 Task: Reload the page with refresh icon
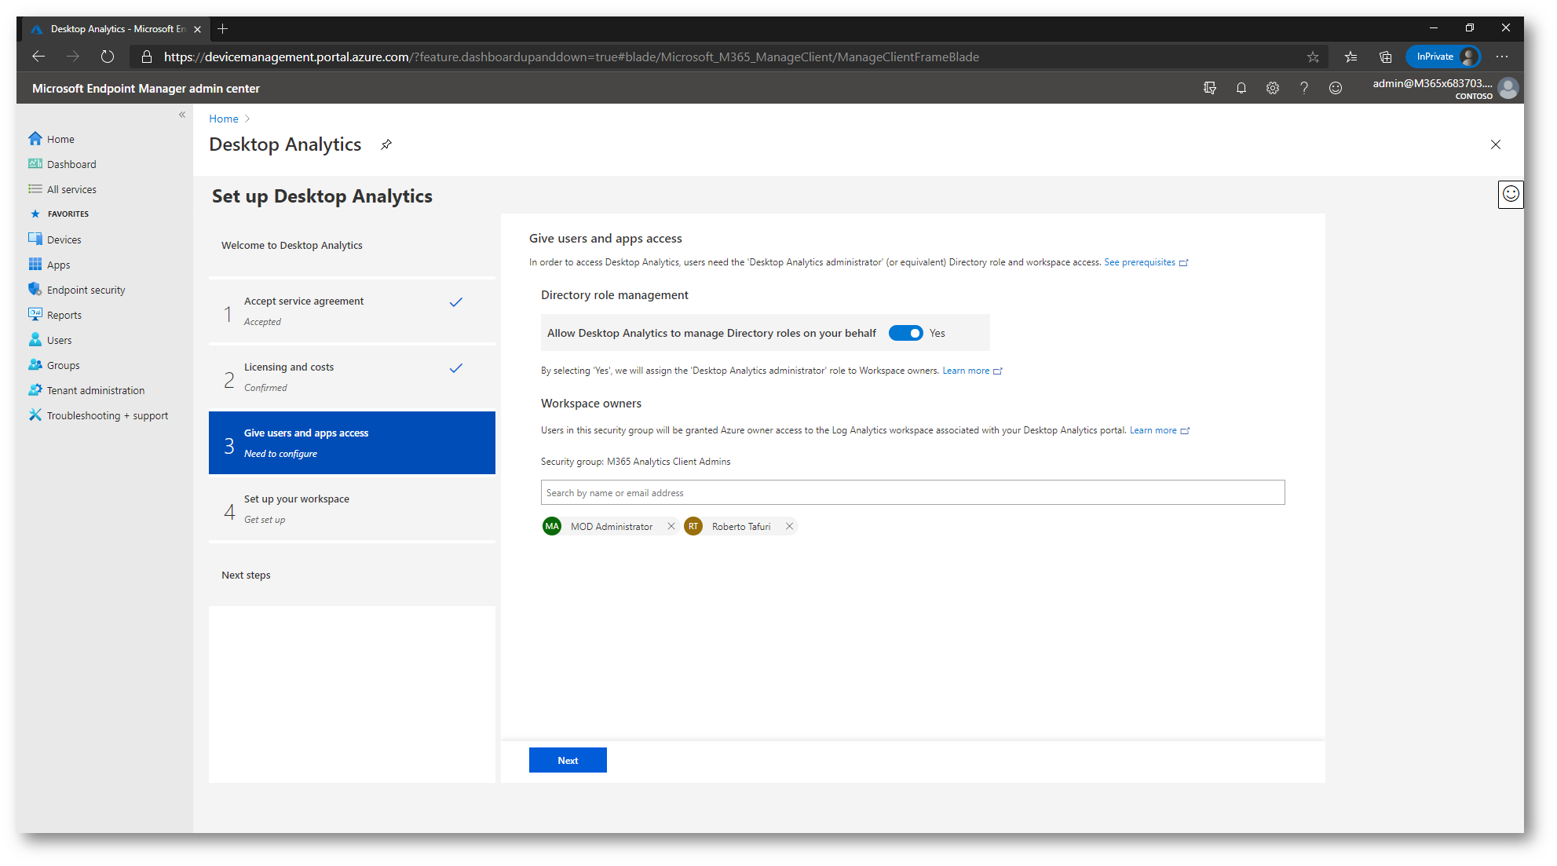point(108,57)
